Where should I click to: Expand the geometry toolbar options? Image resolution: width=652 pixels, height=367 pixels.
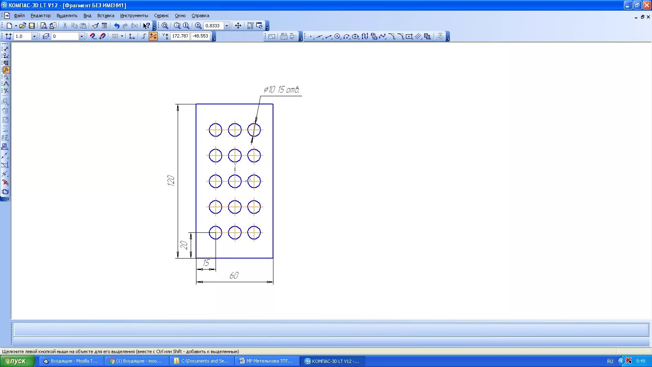[x=447, y=39]
